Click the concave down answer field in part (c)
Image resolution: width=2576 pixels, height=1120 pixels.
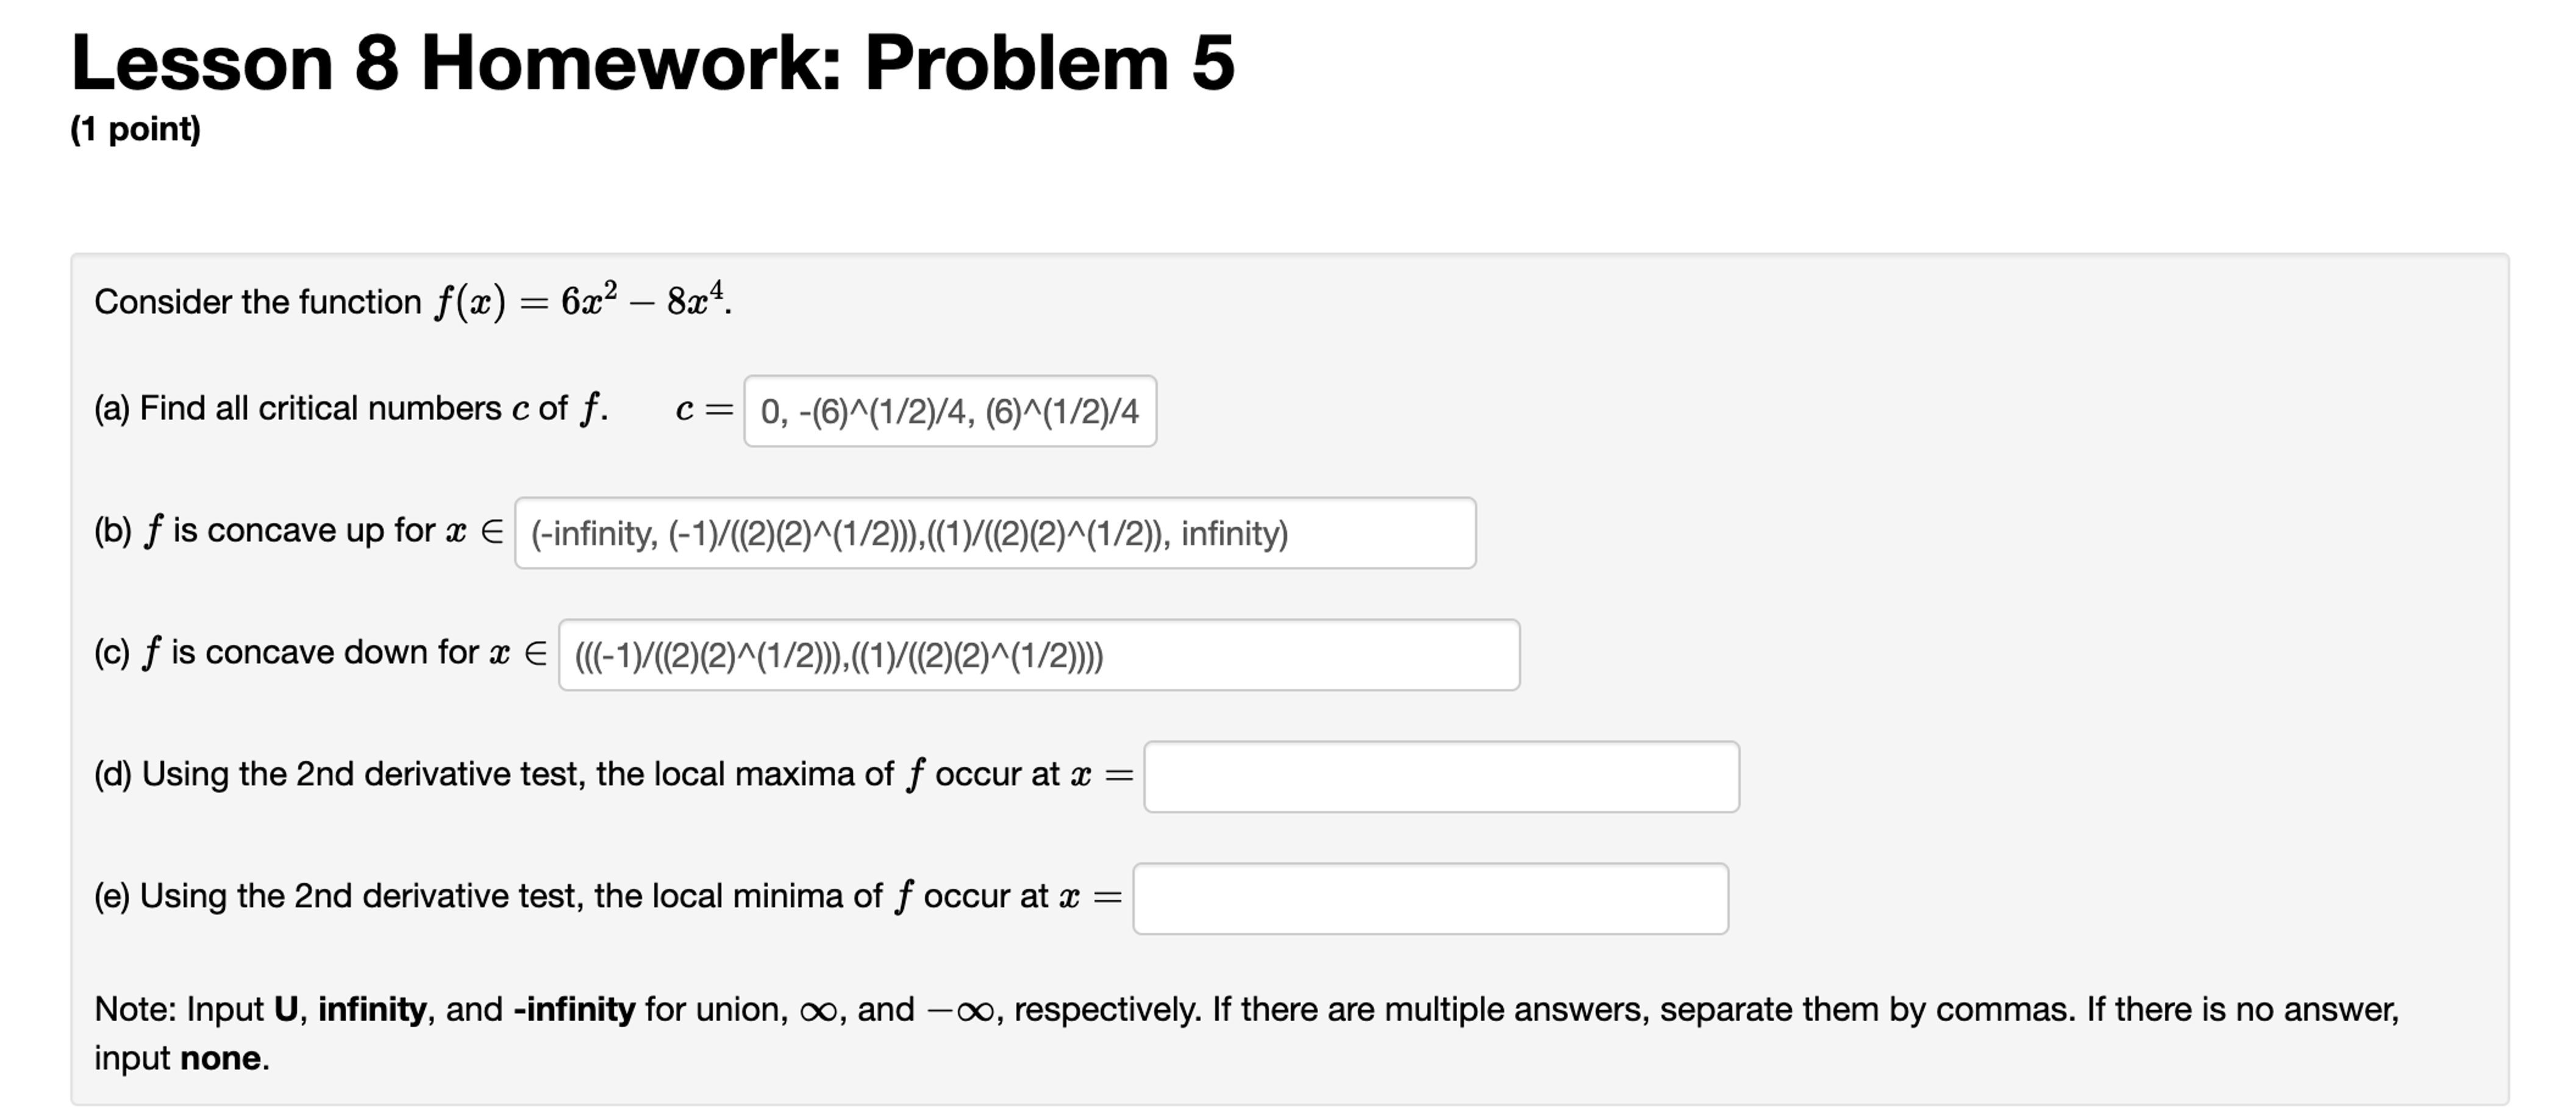[x=1040, y=655]
